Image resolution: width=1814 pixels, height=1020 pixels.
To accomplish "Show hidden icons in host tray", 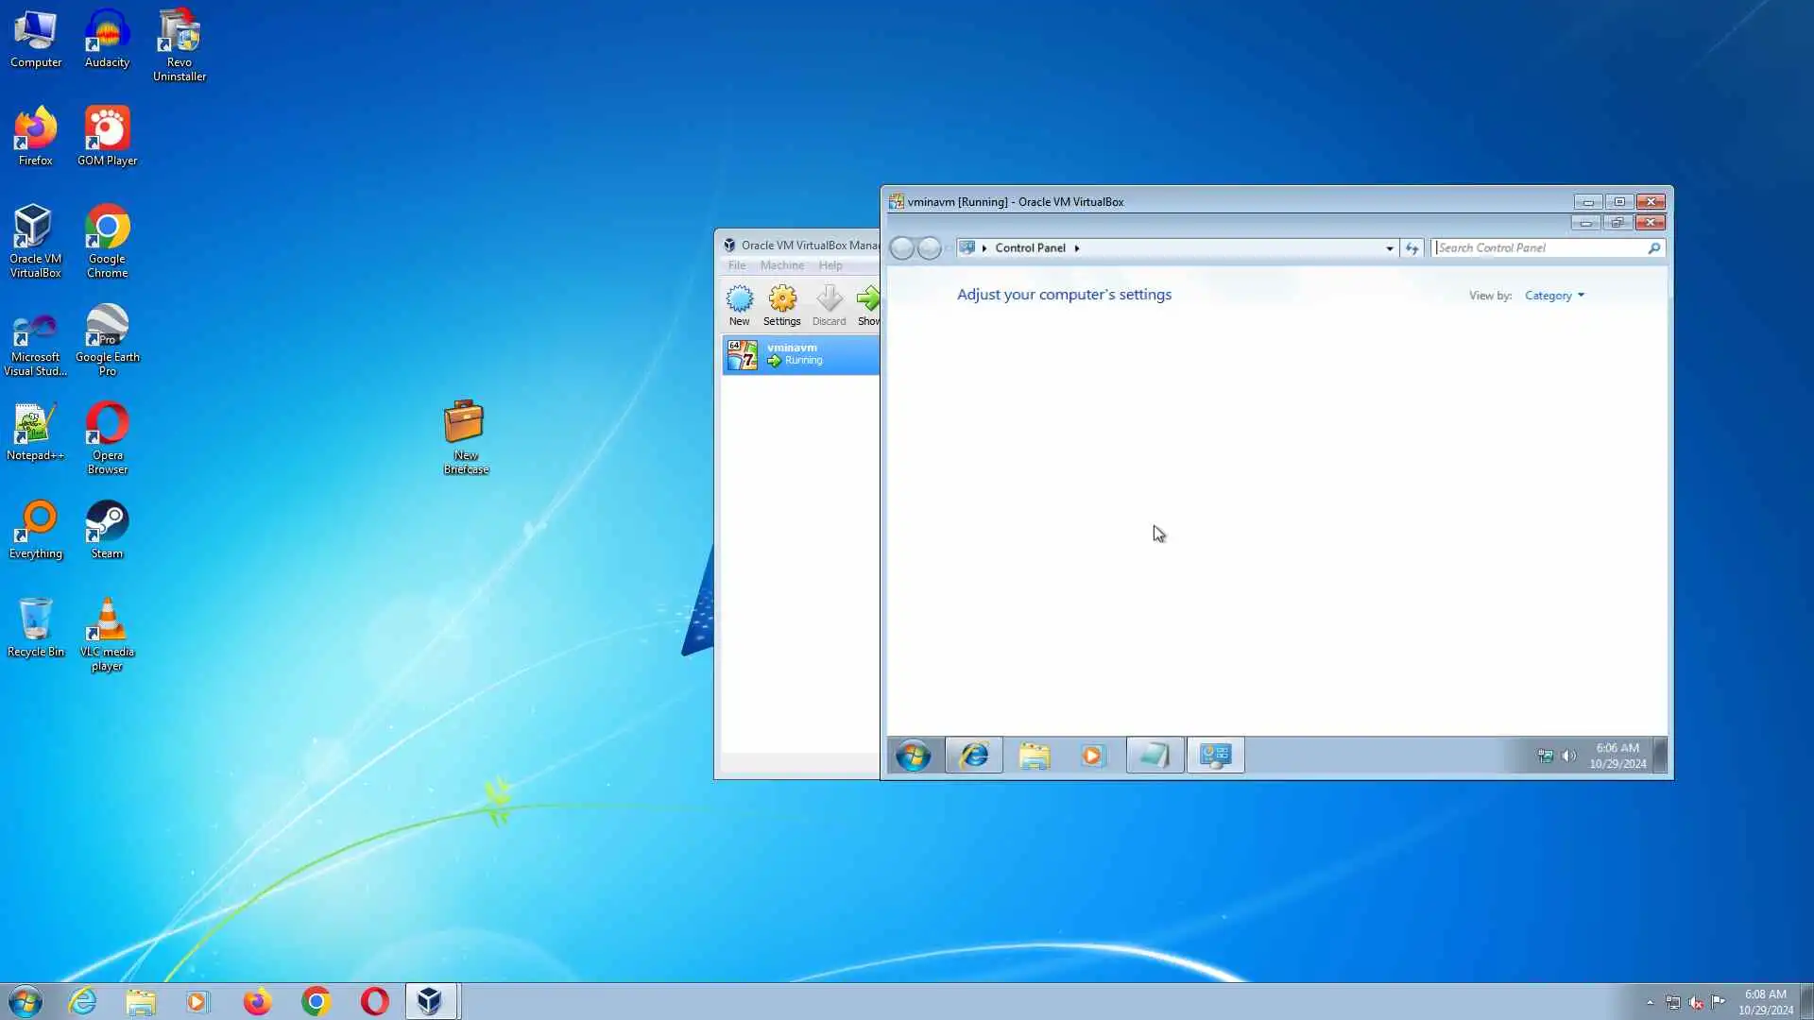I will coord(1650,1002).
